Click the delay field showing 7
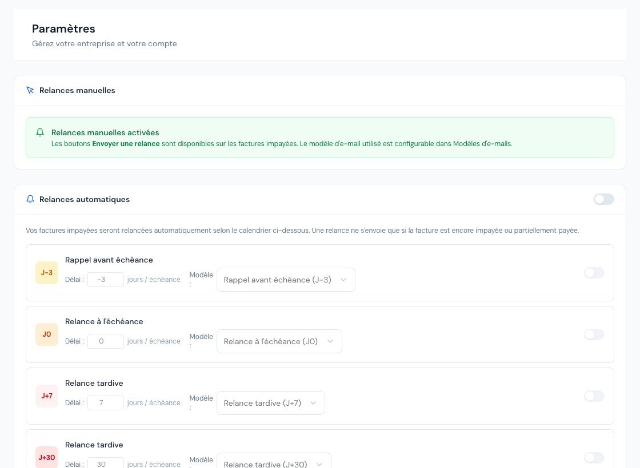This screenshot has width=640, height=468. pos(106,403)
